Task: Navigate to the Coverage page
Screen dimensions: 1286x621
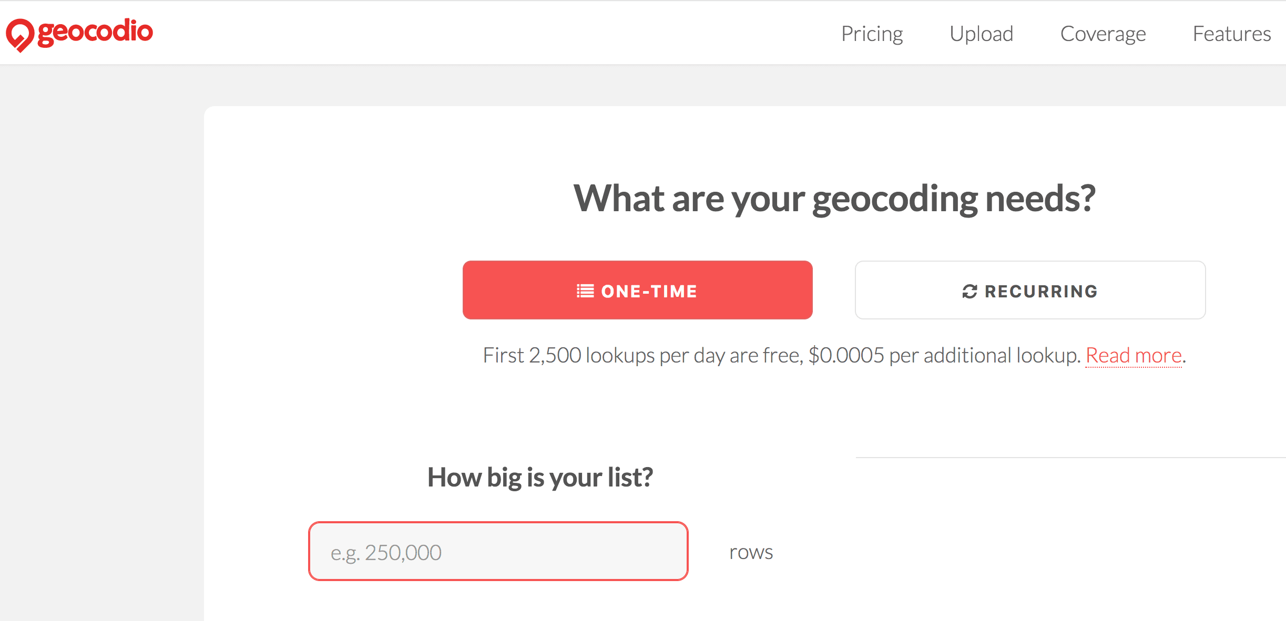Action: (1103, 34)
